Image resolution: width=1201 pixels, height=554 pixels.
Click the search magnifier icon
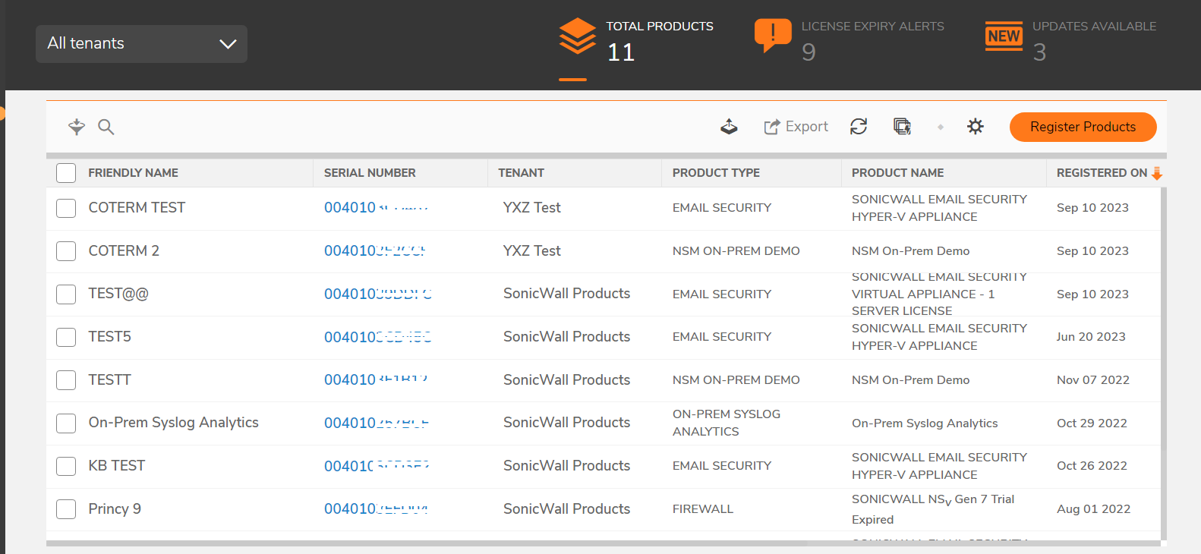coord(106,127)
